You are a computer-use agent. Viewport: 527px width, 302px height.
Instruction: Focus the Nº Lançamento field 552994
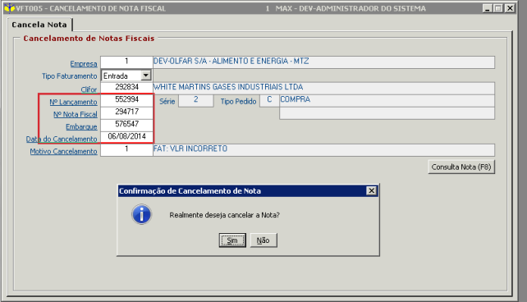(126, 100)
